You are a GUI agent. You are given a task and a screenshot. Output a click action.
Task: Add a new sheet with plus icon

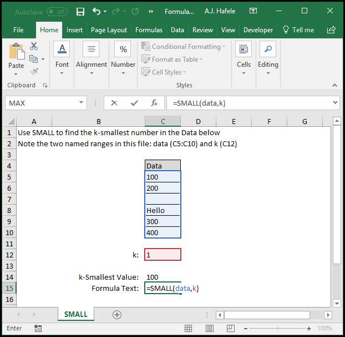117,315
